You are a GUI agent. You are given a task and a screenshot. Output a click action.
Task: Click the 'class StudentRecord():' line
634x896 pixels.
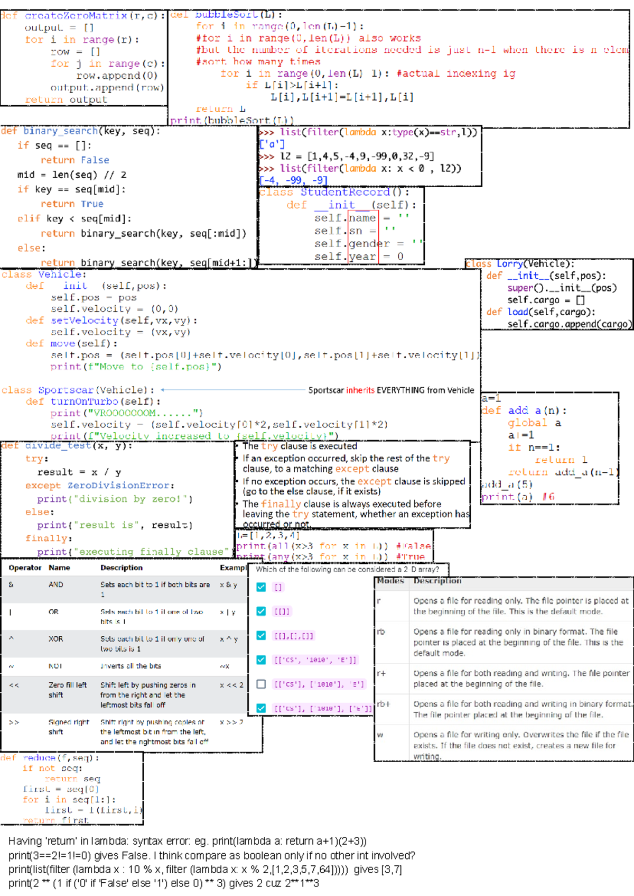[334, 192]
